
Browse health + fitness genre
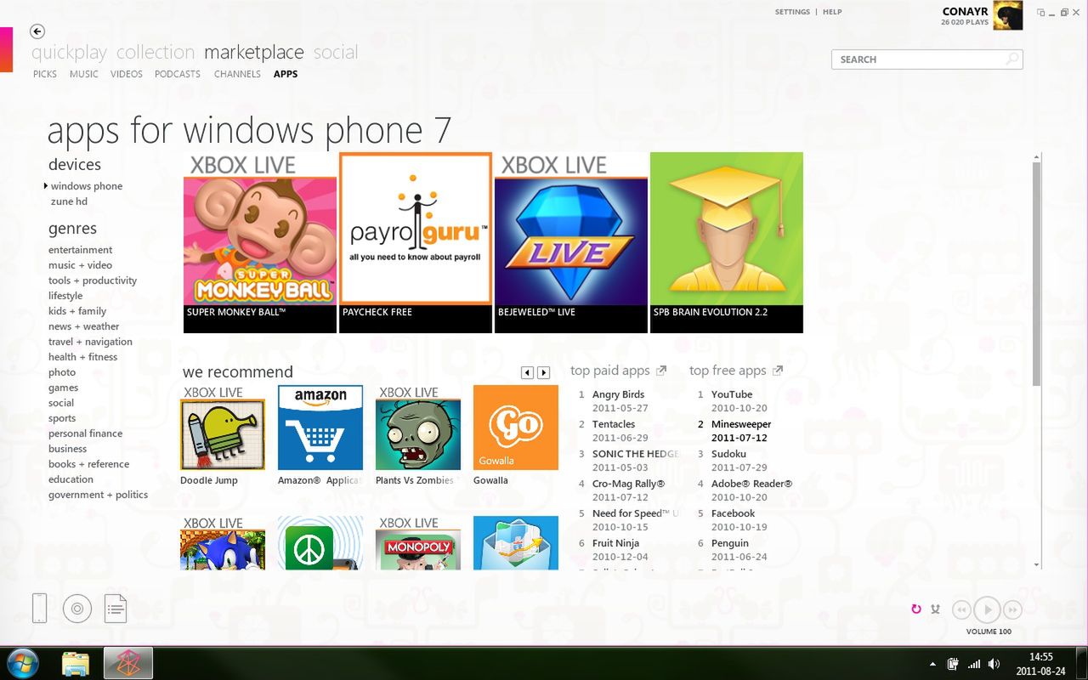[82, 357]
